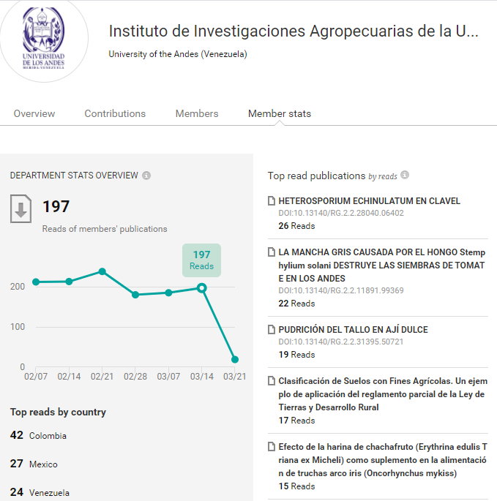Open the Overview tab

(x=34, y=114)
